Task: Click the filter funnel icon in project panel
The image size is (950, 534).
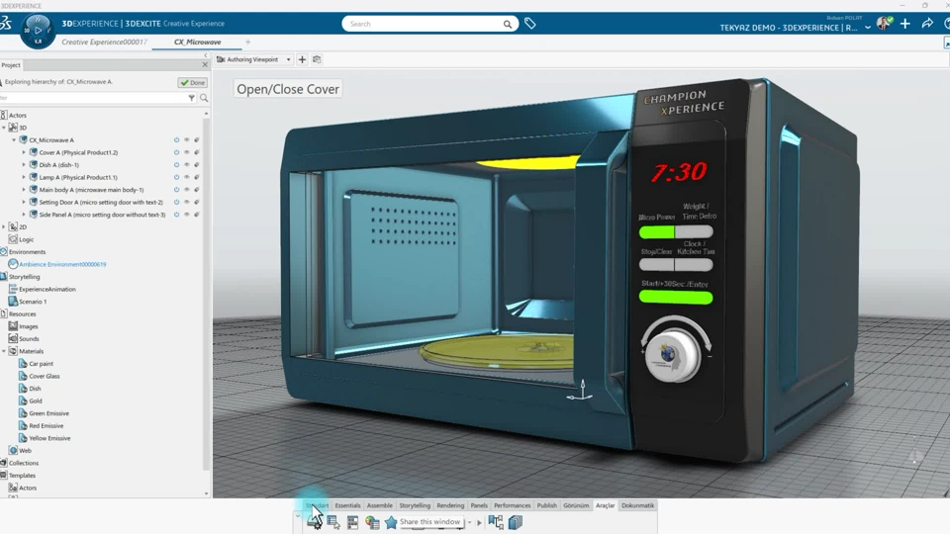Action: [191, 98]
